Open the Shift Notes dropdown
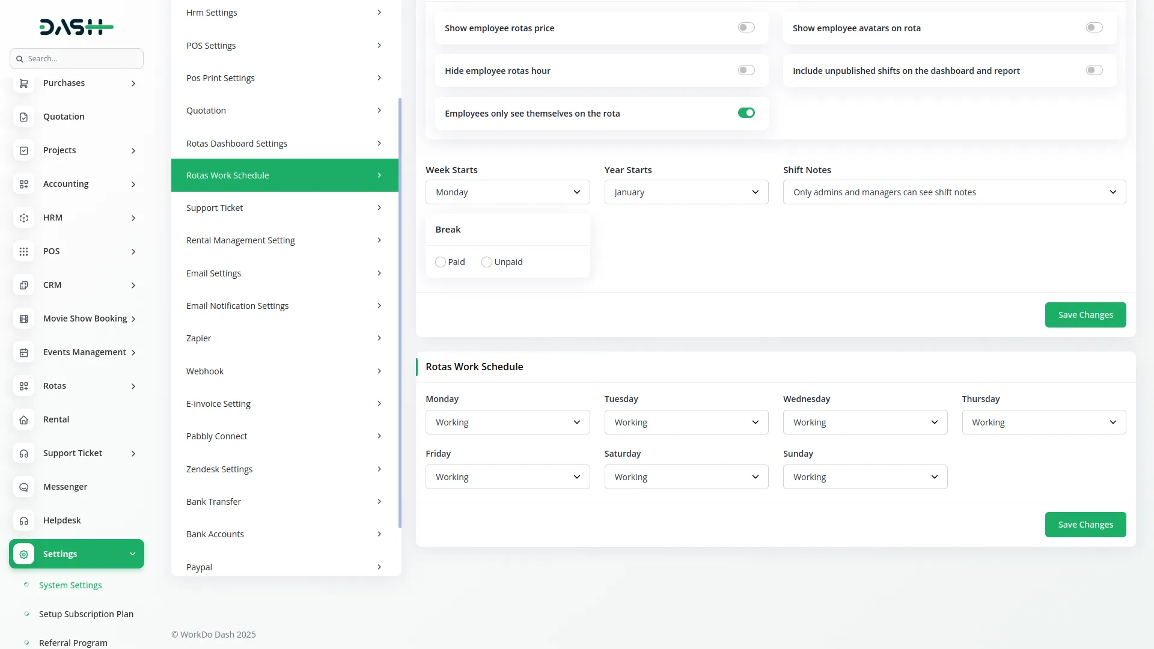The width and height of the screenshot is (1154, 649). click(954, 192)
